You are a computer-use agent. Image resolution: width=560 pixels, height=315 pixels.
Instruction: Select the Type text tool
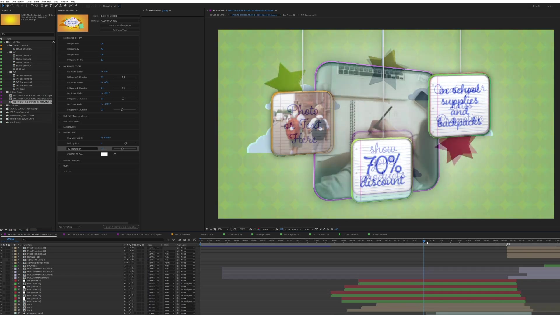51,6
